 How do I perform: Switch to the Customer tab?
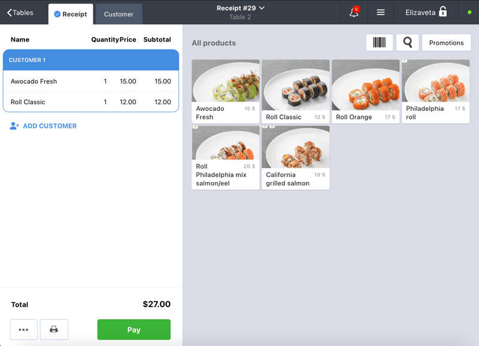coord(119,14)
